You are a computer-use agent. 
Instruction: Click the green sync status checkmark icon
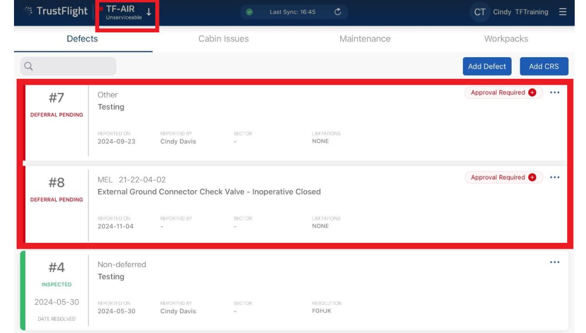(250, 12)
